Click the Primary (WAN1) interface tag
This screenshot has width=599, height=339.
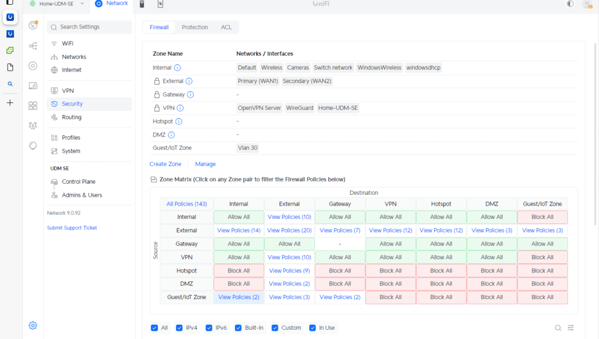coord(258,81)
